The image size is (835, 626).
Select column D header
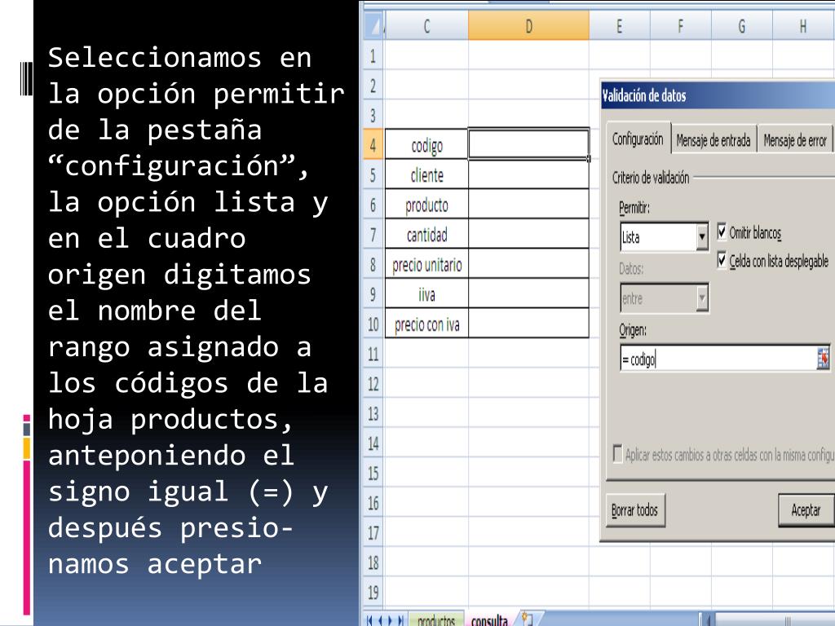528,25
